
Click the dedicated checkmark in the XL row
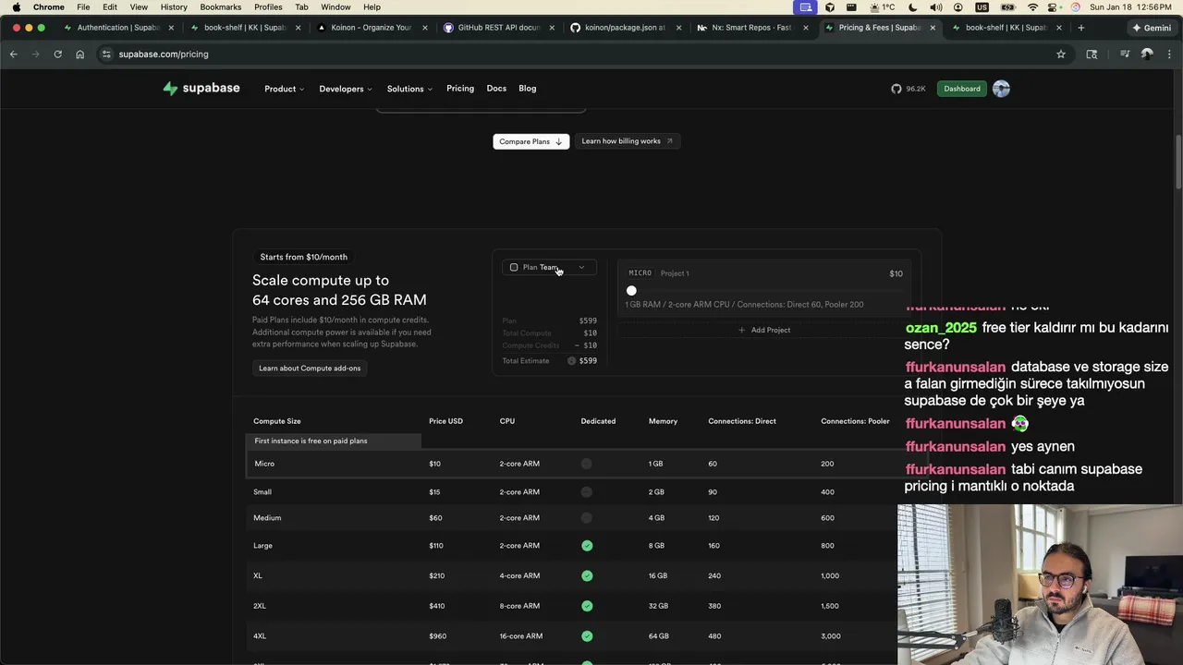pos(587,575)
